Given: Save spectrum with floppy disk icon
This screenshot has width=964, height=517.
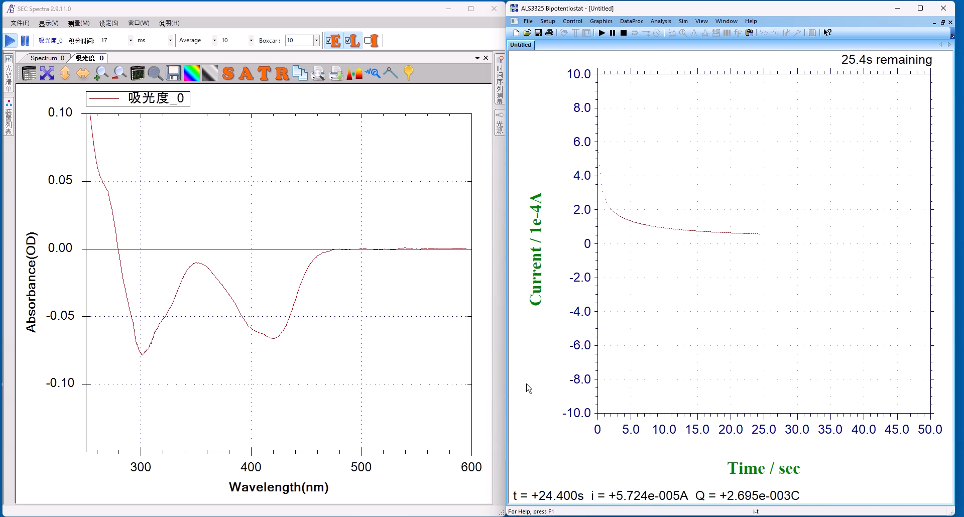Looking at the screenshot, I should tap(174, 73).
